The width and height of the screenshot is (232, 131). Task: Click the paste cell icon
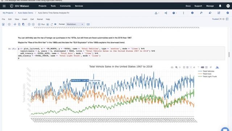23,24
